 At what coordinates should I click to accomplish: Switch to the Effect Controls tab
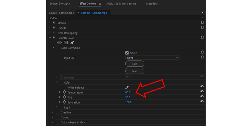click(88, 4)
